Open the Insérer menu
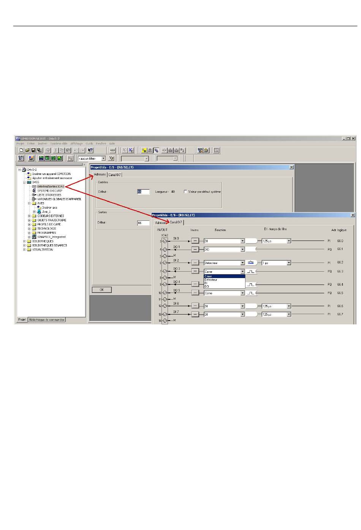361x530 pixels. (x=42, y=144)
